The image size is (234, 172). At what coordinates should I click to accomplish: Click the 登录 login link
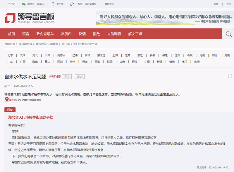pyautogui.click(x=216, y=4)
